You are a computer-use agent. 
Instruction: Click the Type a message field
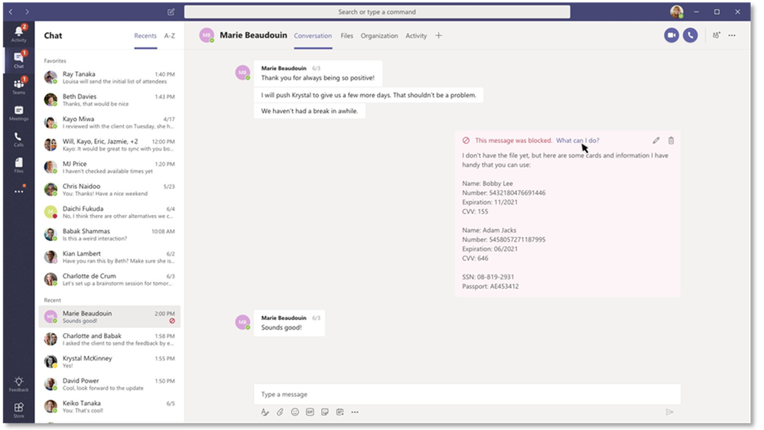pos(467,394)
